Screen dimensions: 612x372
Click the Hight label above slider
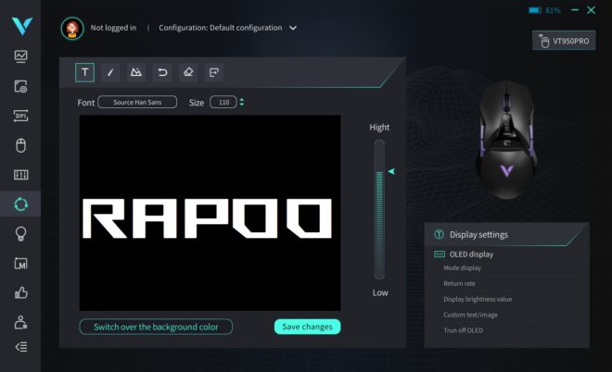click(379, 128)
